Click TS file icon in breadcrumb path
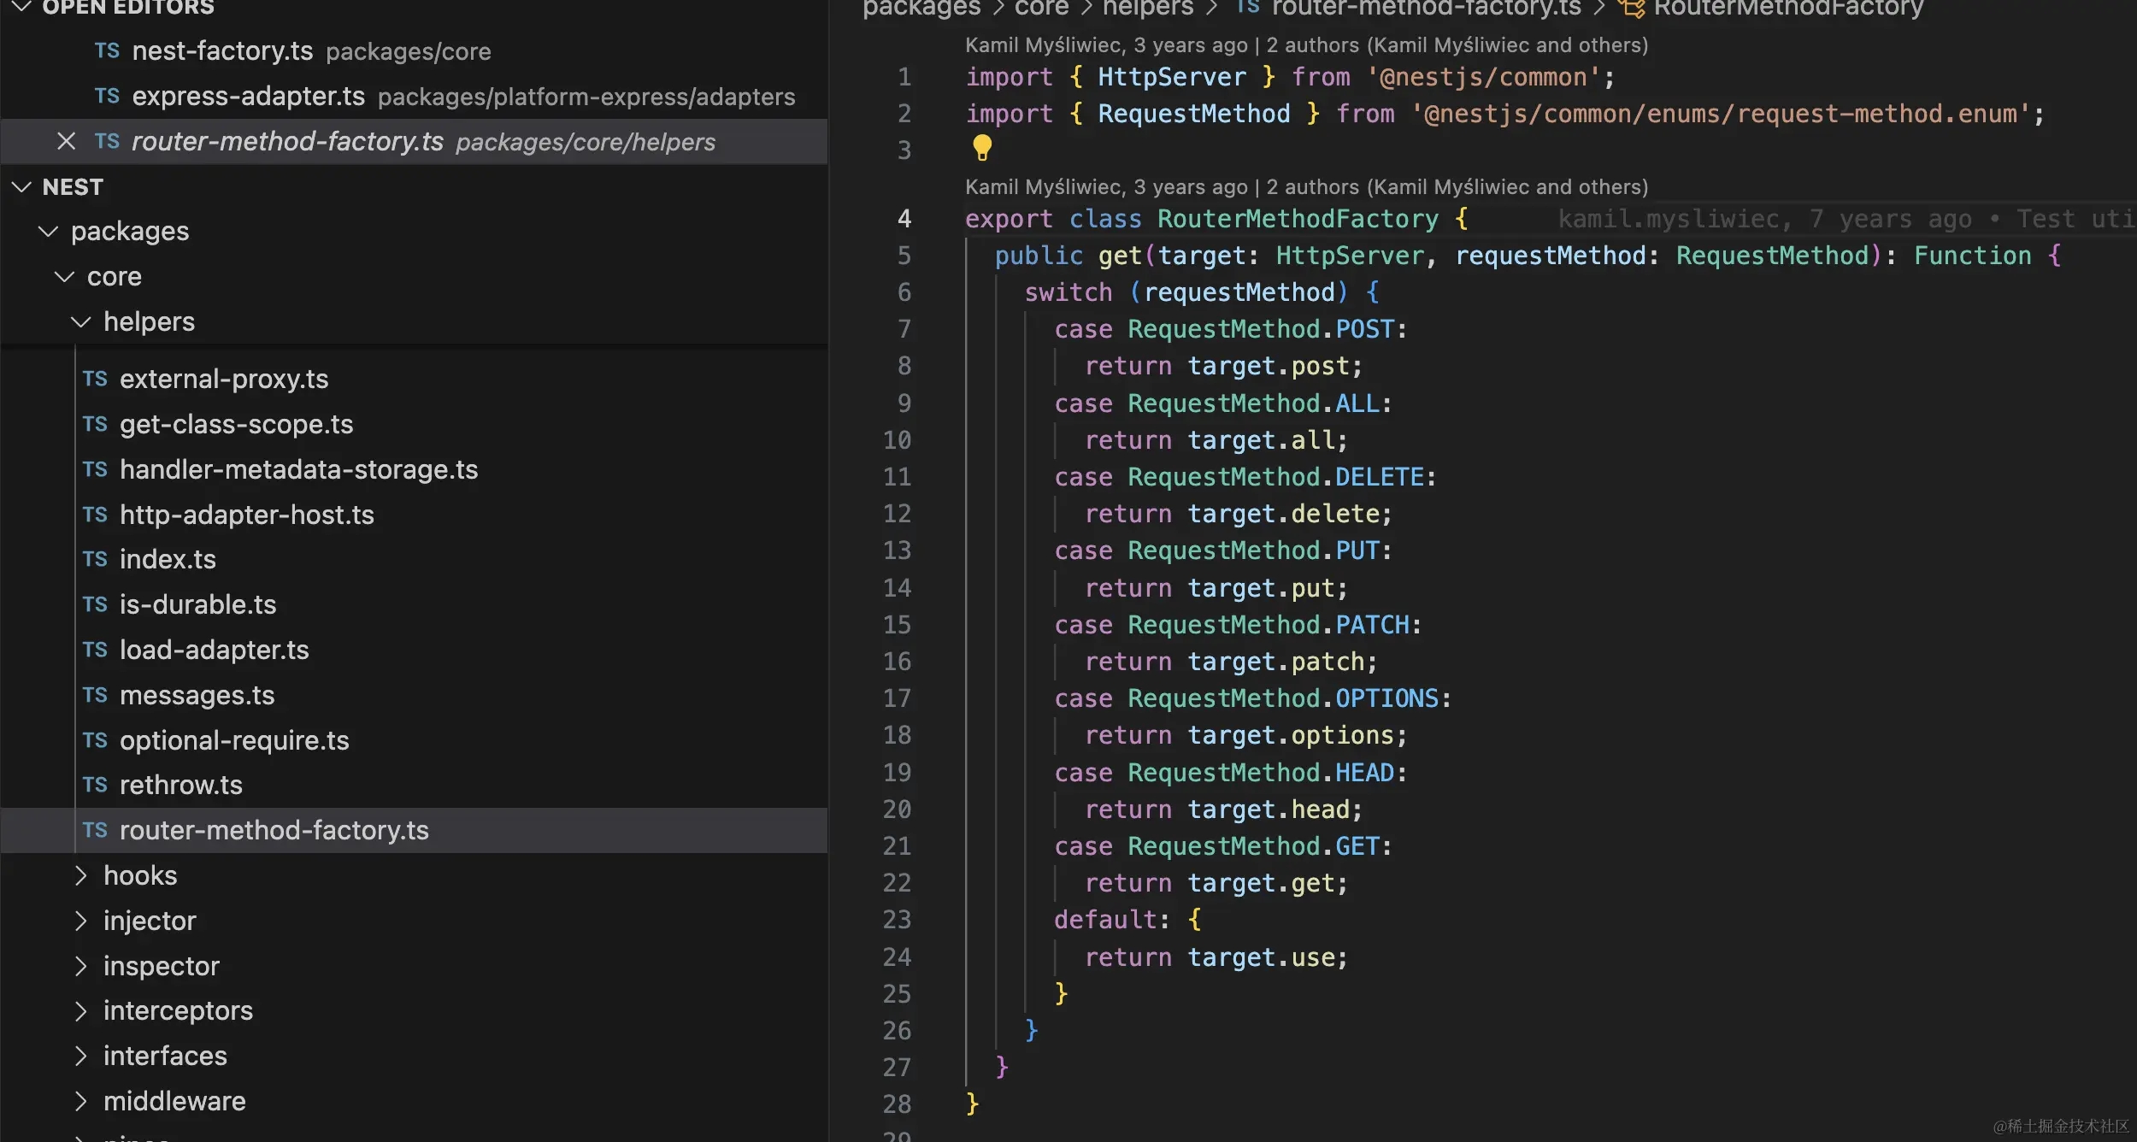Screen dimensions: 2137x1142 pos(1247,8)
